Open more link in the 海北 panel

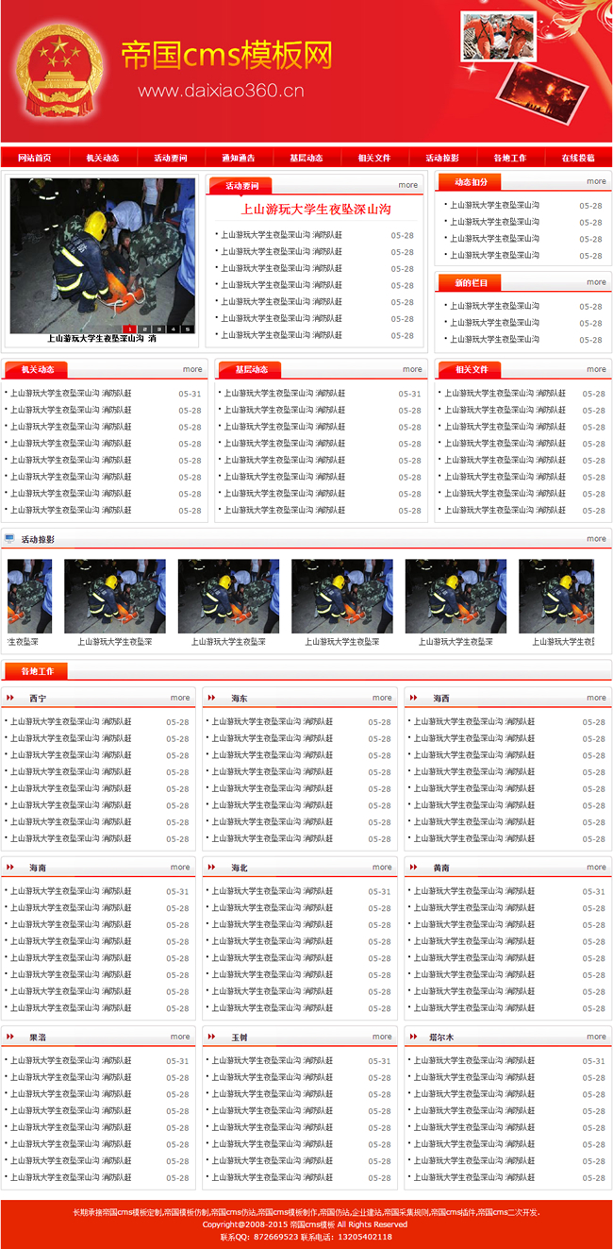(x=381, y=868)
